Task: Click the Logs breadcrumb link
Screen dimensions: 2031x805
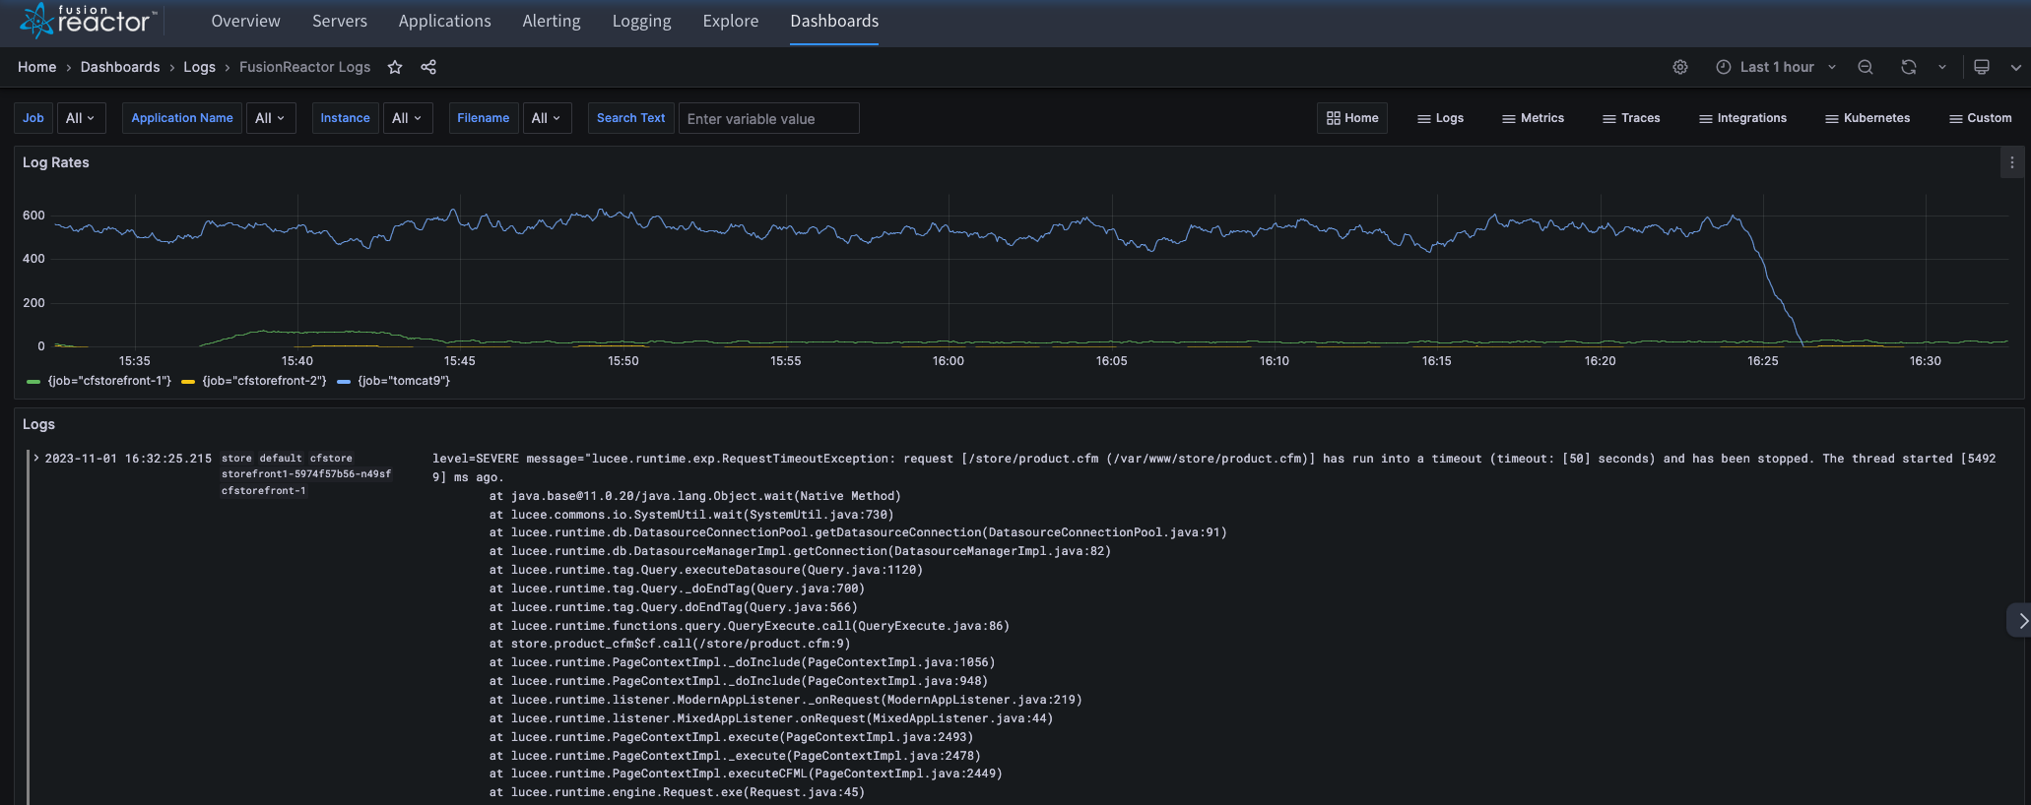Action: tap(199, 67)
